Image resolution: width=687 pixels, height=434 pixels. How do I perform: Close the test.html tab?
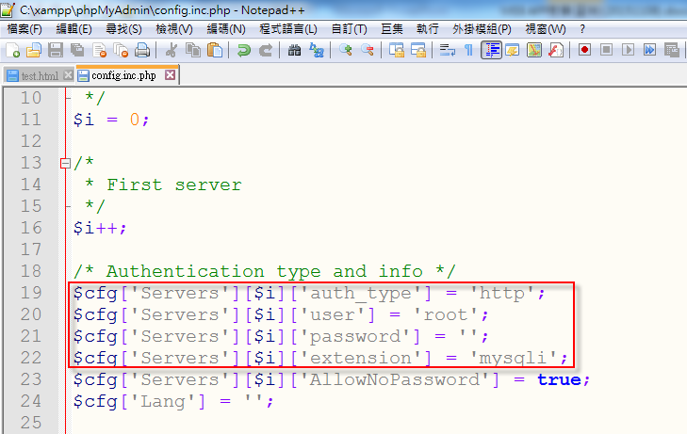tap(68, 75)
